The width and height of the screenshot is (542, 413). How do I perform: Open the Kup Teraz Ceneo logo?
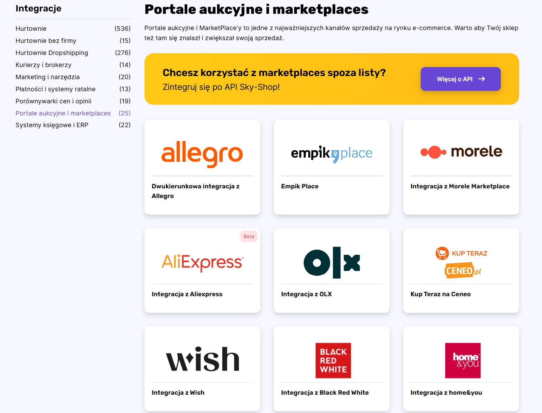tap(461, 262)
